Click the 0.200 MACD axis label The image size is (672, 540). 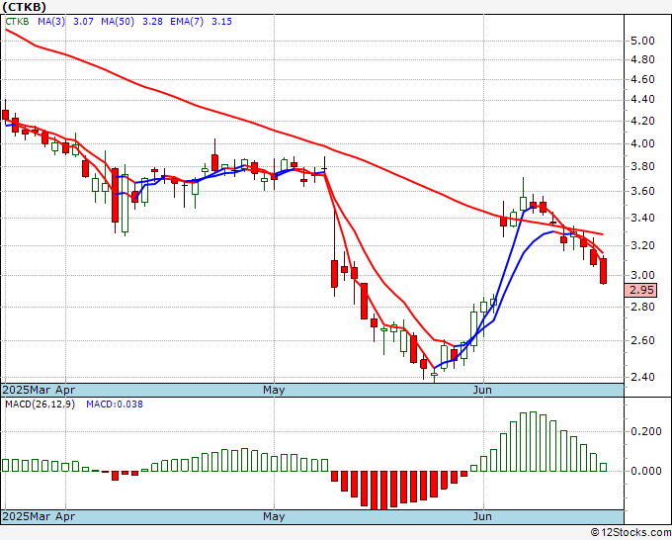[x=646, y=431]
